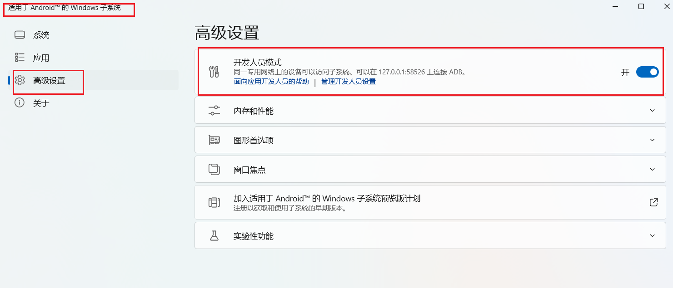Open the 管理开发人员设置 link
This screenshot has height=288, width=673.
(x=349, y=82)
